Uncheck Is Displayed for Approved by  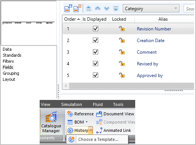coord(96,75)
